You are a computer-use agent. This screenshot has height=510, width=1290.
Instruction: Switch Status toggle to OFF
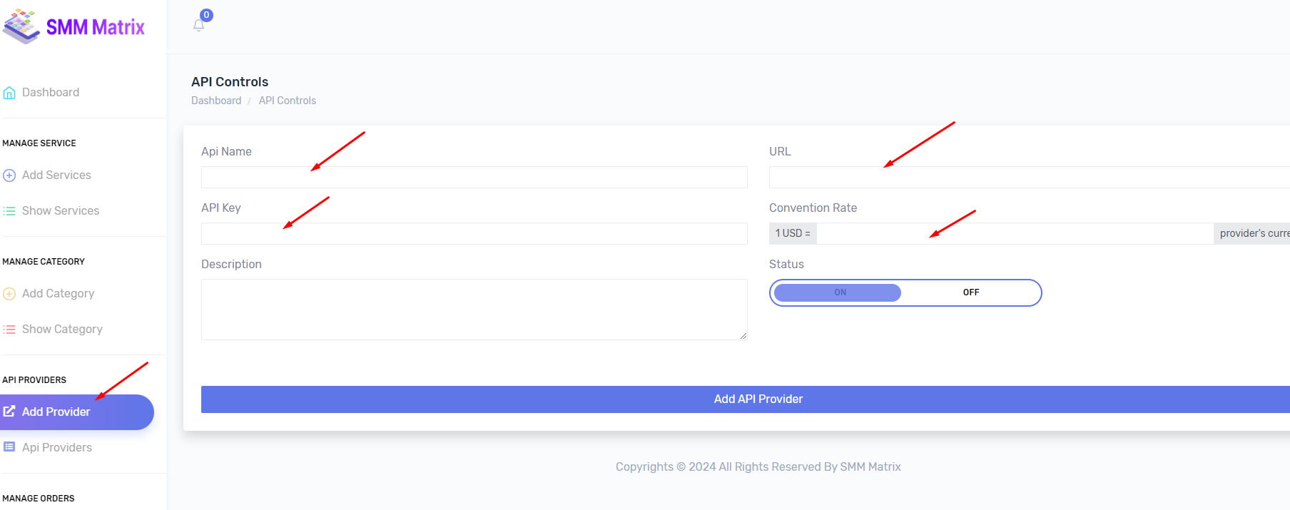point(970,292)
